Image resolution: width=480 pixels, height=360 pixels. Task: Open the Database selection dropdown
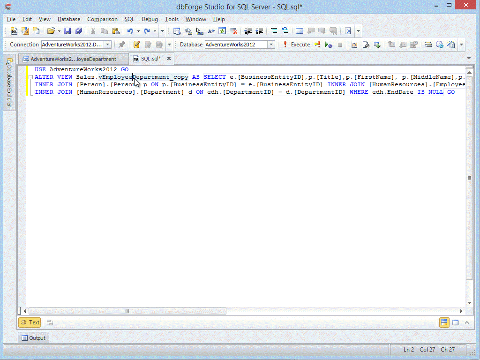[271, 45]
